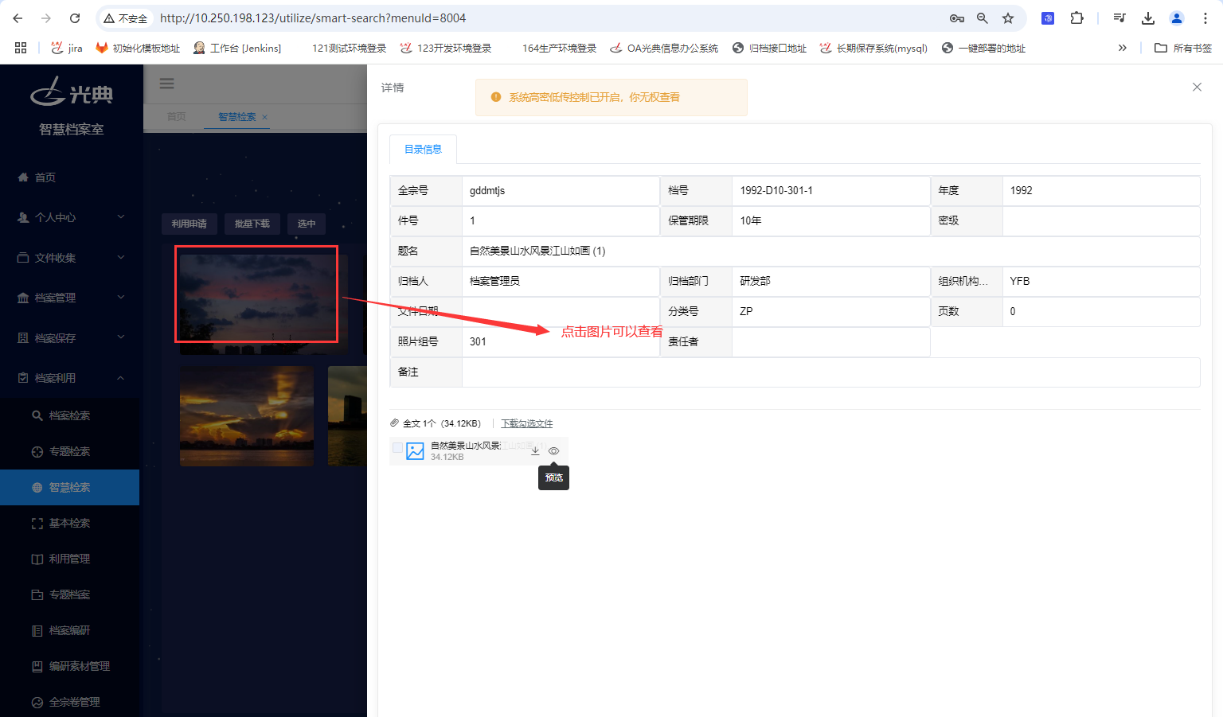Expand 档案保存 sidebar menu
1223x717 pixels.
(x=70, y=338)
